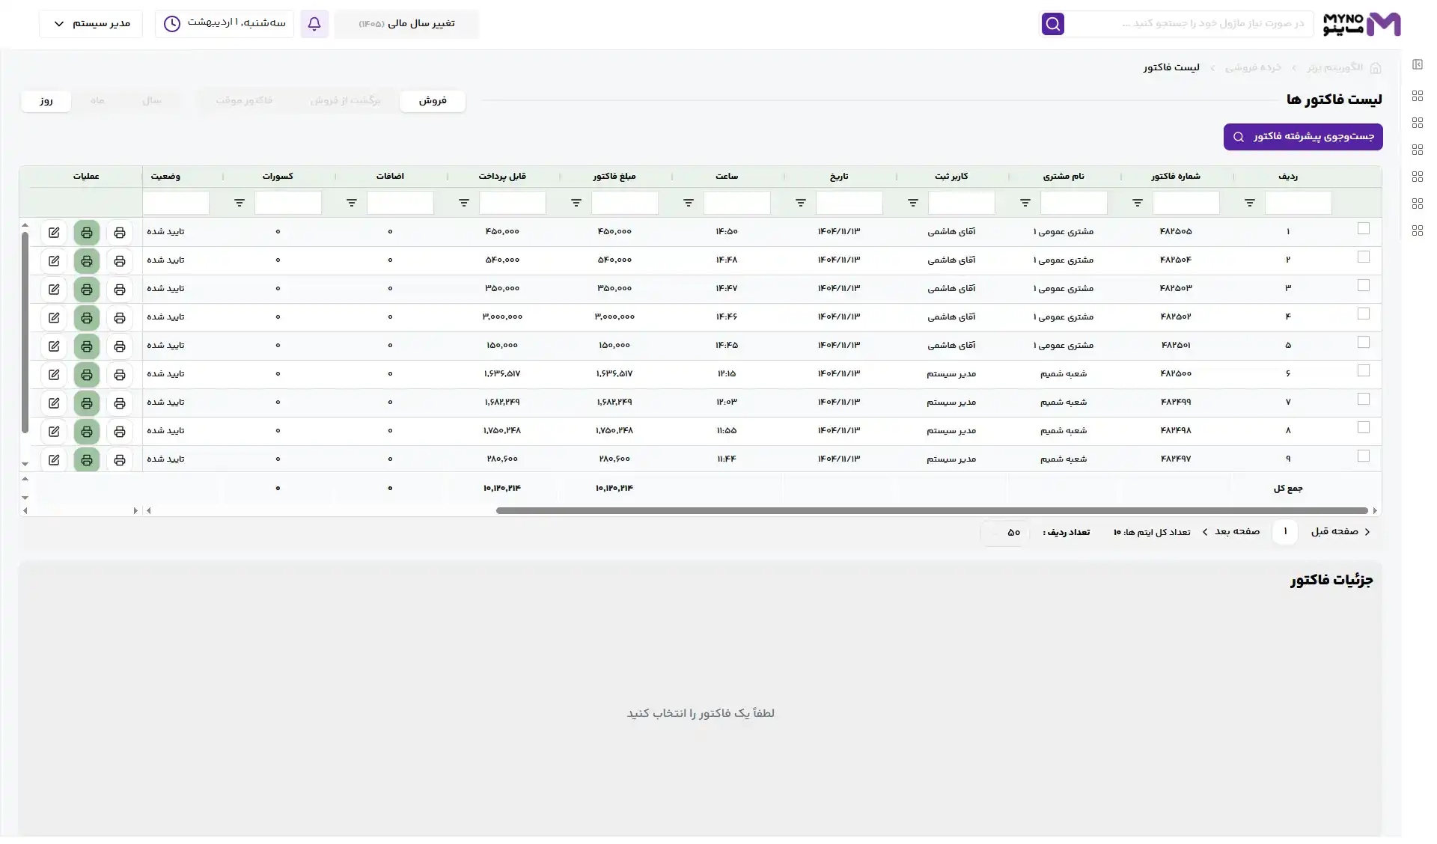Screen dimensions: 1437x844
Task: Open the rows-per-page dropdown showing 50
Action: point(1004,533)
